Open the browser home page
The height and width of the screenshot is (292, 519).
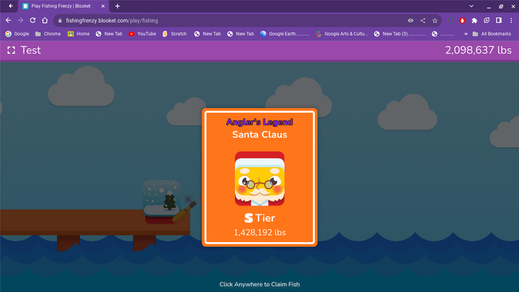coord(45,21)
